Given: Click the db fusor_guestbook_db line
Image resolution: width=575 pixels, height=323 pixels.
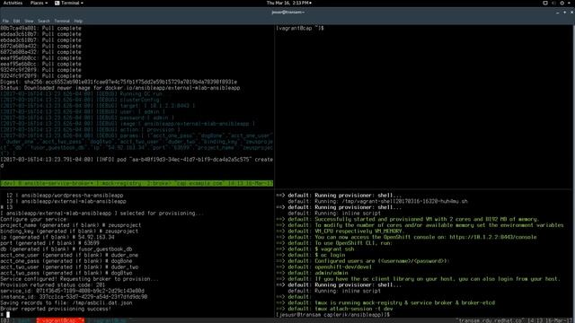Looking at the screenshot, I should coord(66,249).
